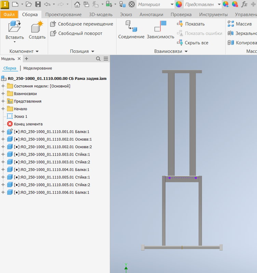Image resolution: width=257 pixels, height=273 pixels.
Task: Click the Вставить component icon
Action: [x=15, y=26]
